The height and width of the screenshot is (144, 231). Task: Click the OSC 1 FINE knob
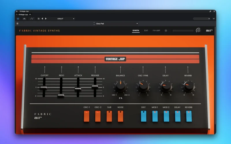[143, 86]
